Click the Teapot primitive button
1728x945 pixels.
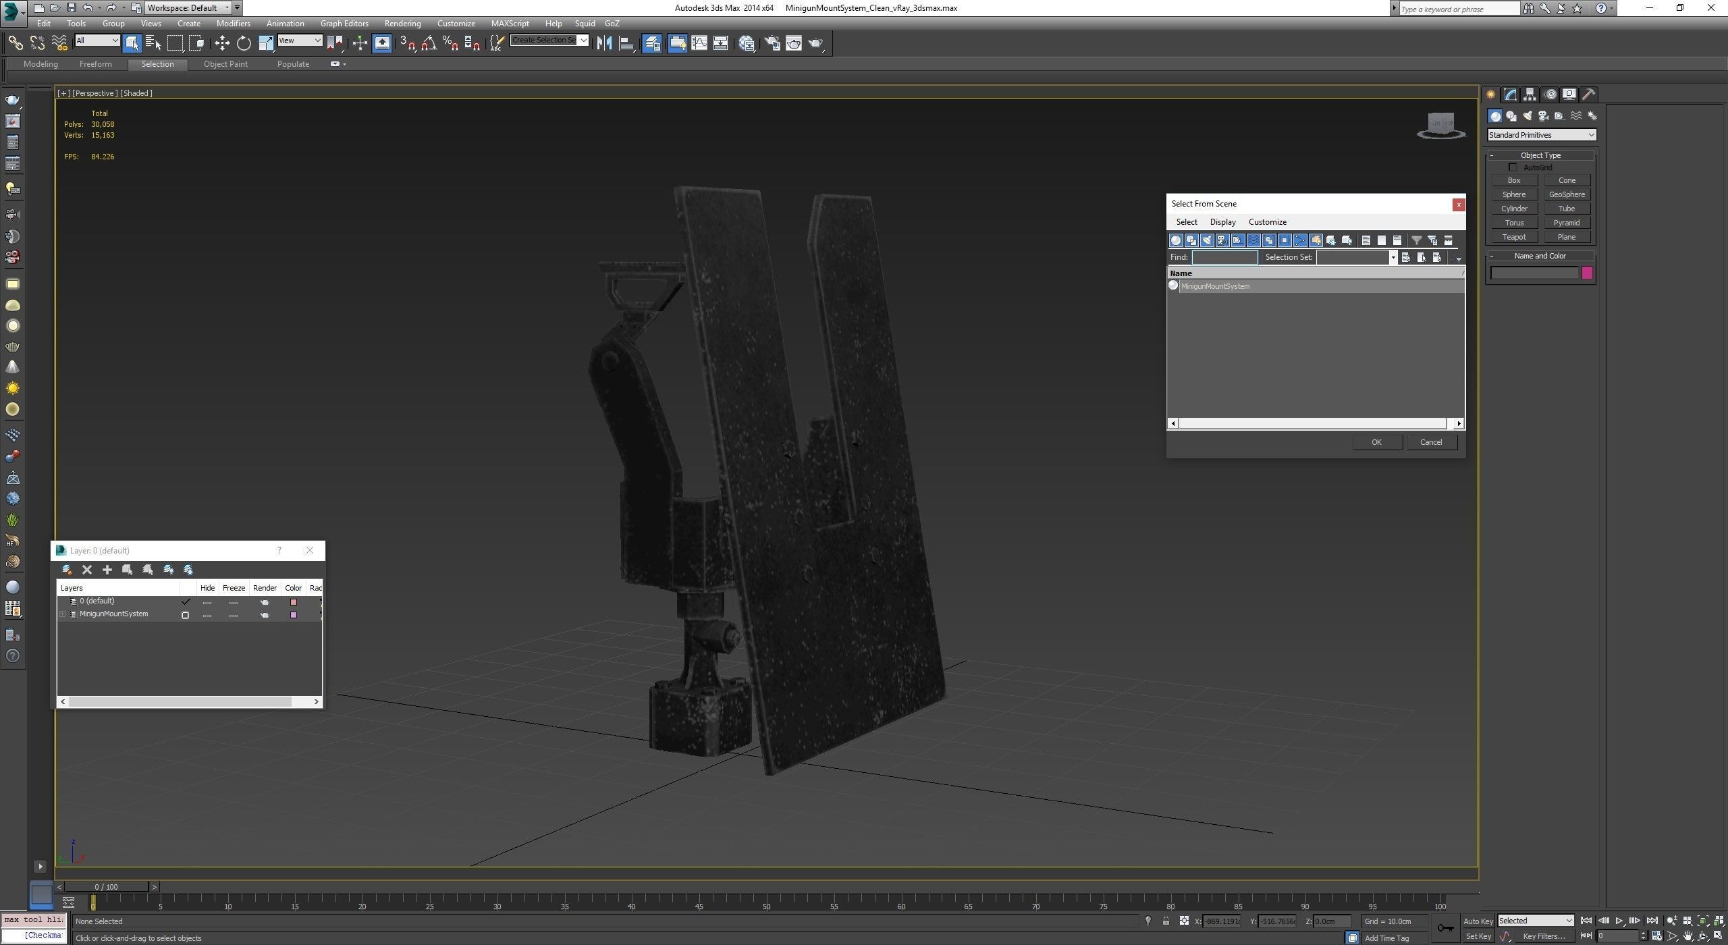point(1513,237)
